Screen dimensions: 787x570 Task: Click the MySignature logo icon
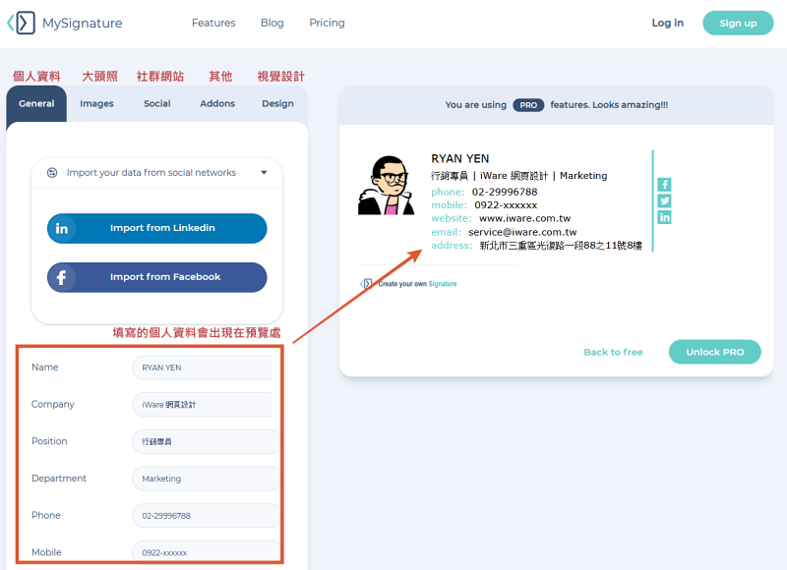tap(21, 23)
